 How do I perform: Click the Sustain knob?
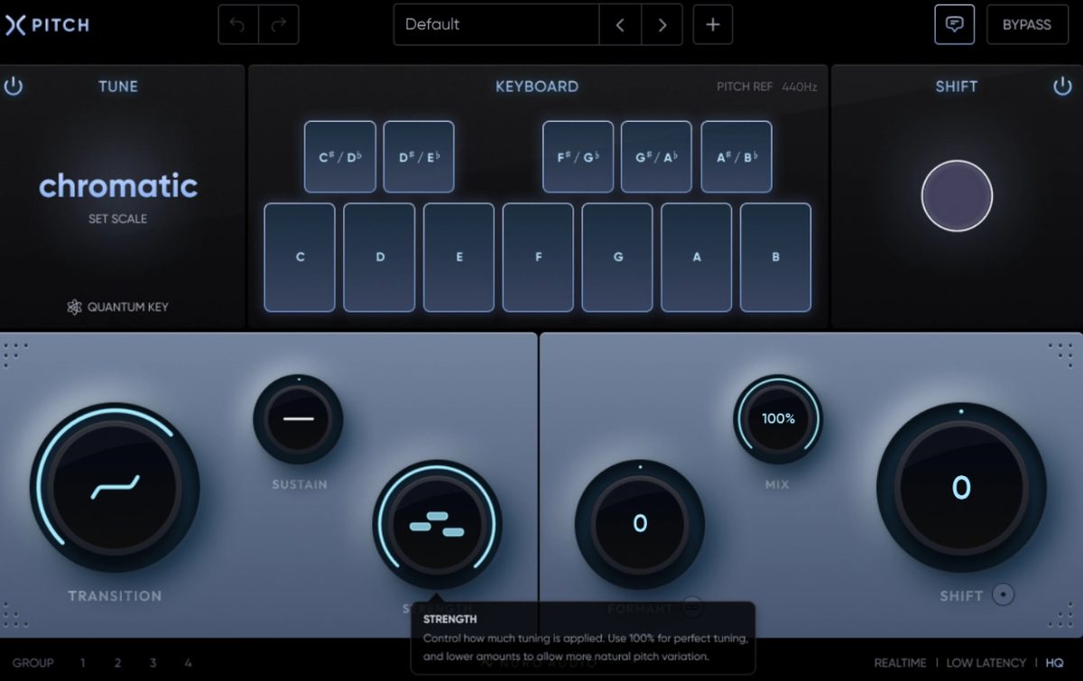[298, 419]
